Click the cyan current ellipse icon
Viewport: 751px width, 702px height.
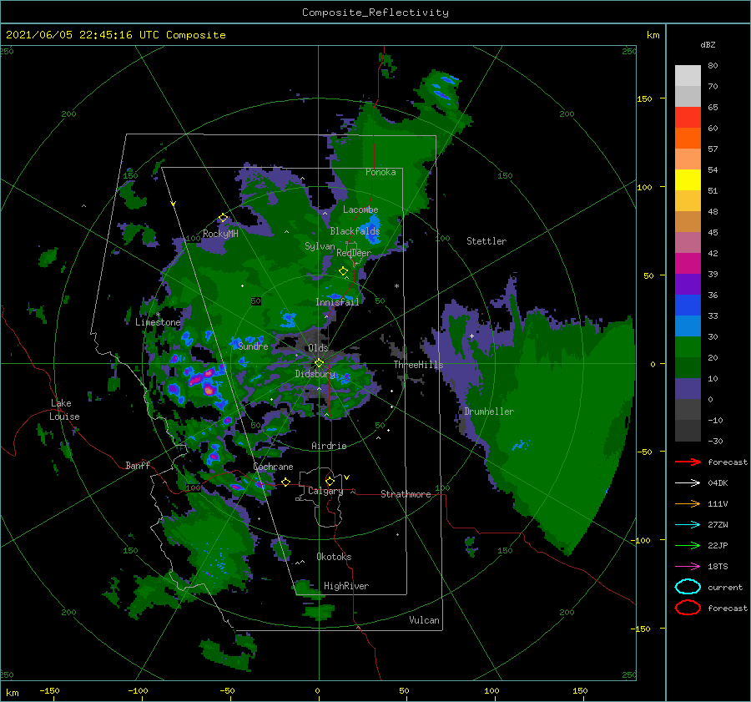[x=688, y=587]
